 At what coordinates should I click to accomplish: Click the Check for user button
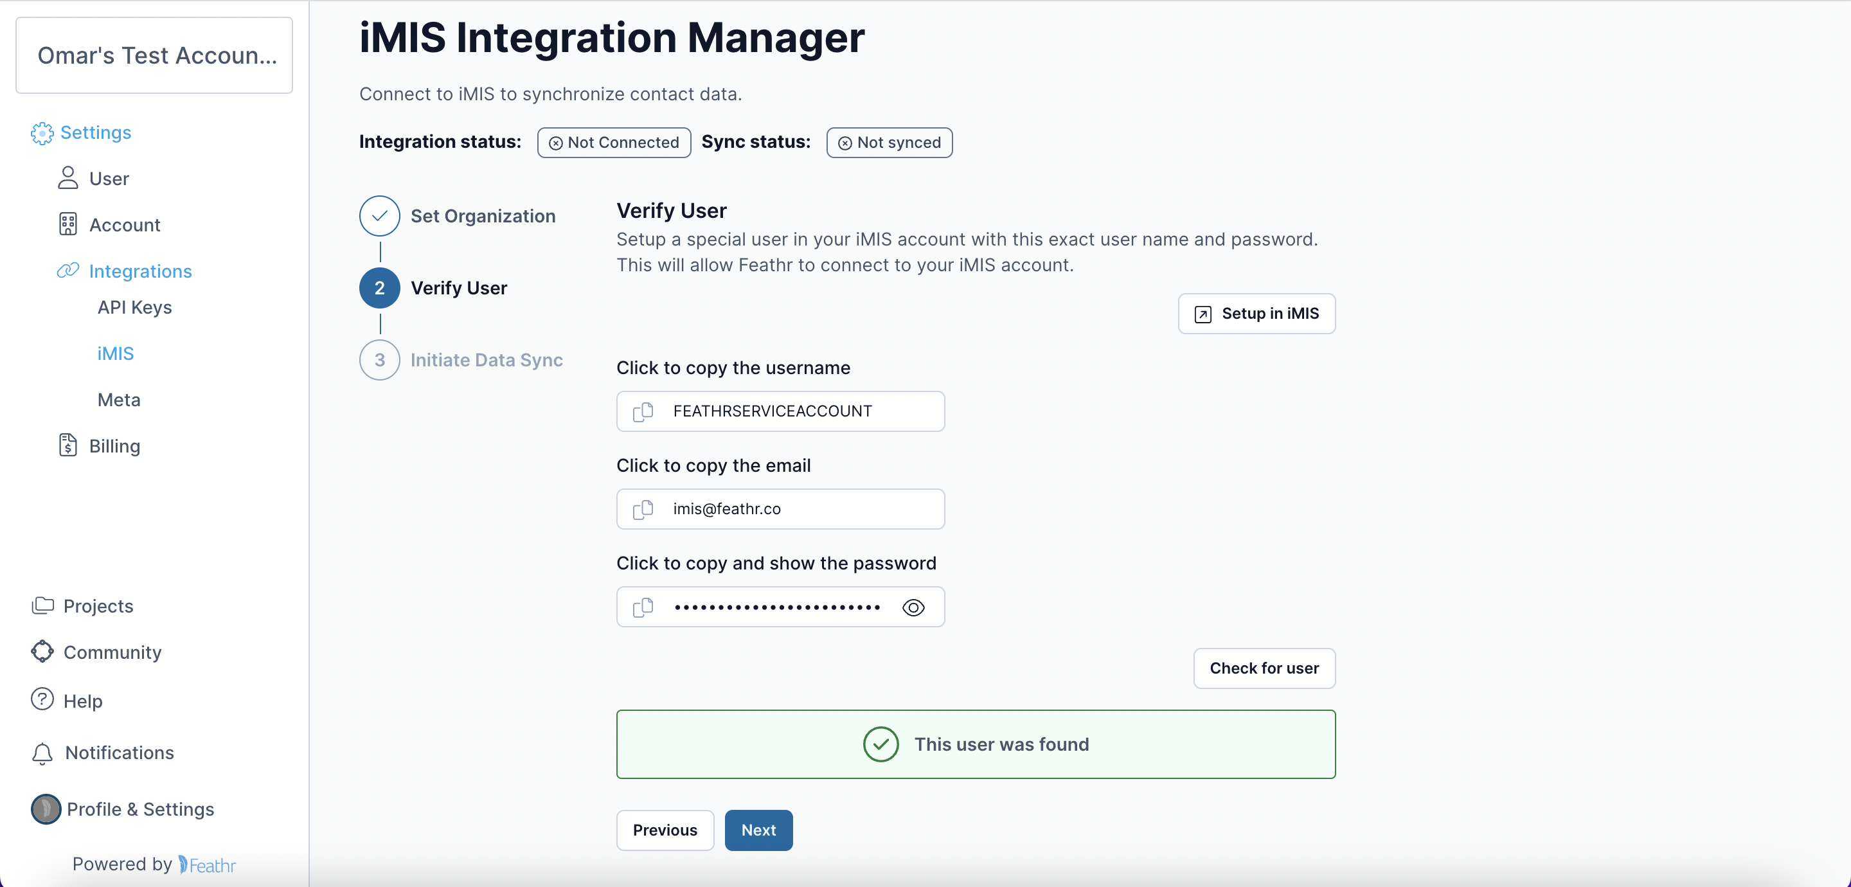click(1263, 668)
